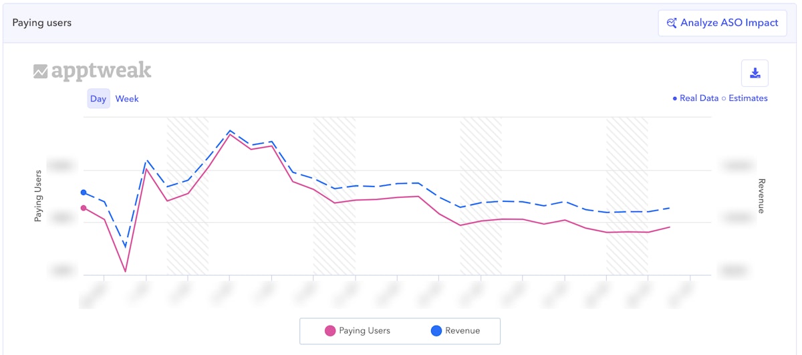Click the vertical Revenue axis label
The width and height of the screenshot is (802, 355).
coord(761,196)
